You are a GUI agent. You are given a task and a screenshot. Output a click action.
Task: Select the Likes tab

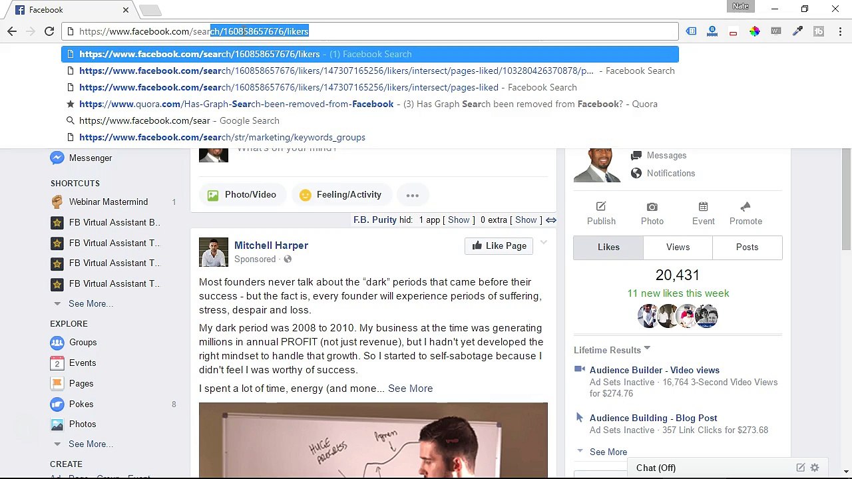608,247
